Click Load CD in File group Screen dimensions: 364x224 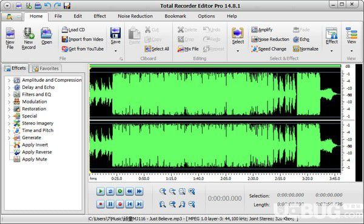click(73, 30)
